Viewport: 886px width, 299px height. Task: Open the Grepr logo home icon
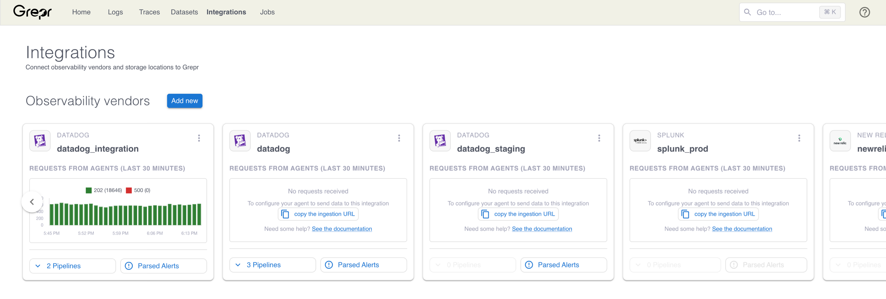(32, 12)
